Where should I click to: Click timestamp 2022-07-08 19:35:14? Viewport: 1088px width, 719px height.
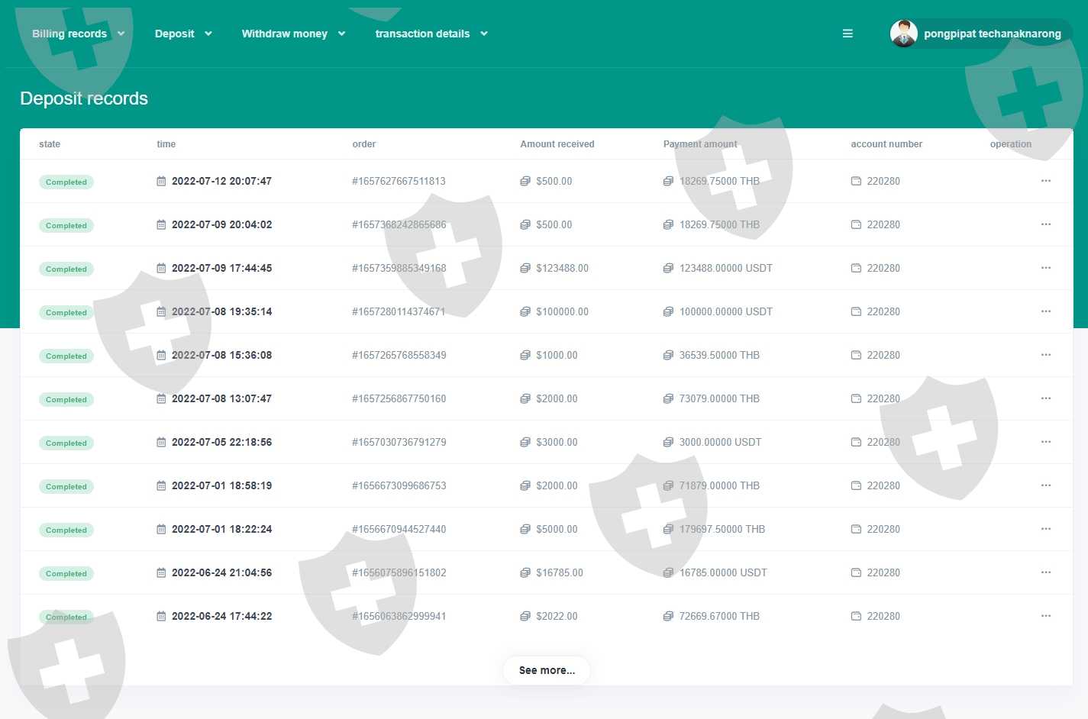click(x=221, y=311)
